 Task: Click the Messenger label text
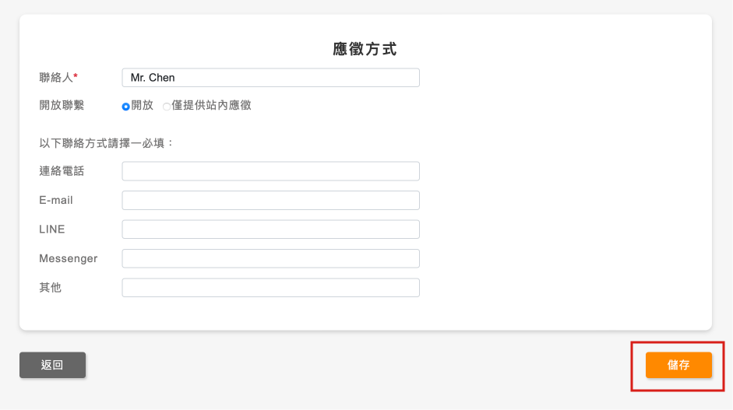pos(69,258)
